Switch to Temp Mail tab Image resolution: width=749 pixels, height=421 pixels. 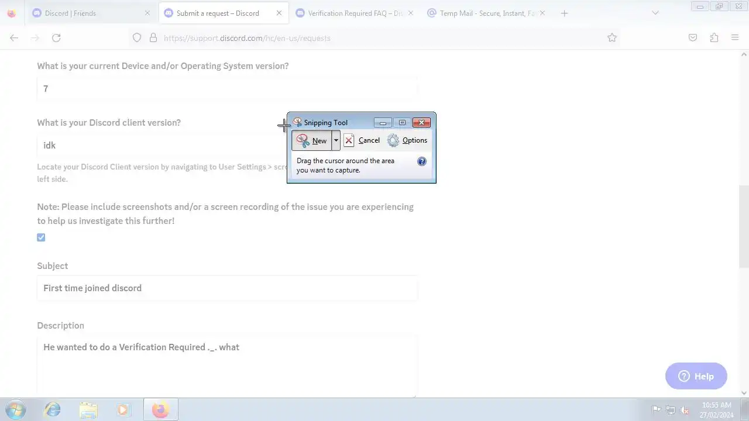(486, 13)
